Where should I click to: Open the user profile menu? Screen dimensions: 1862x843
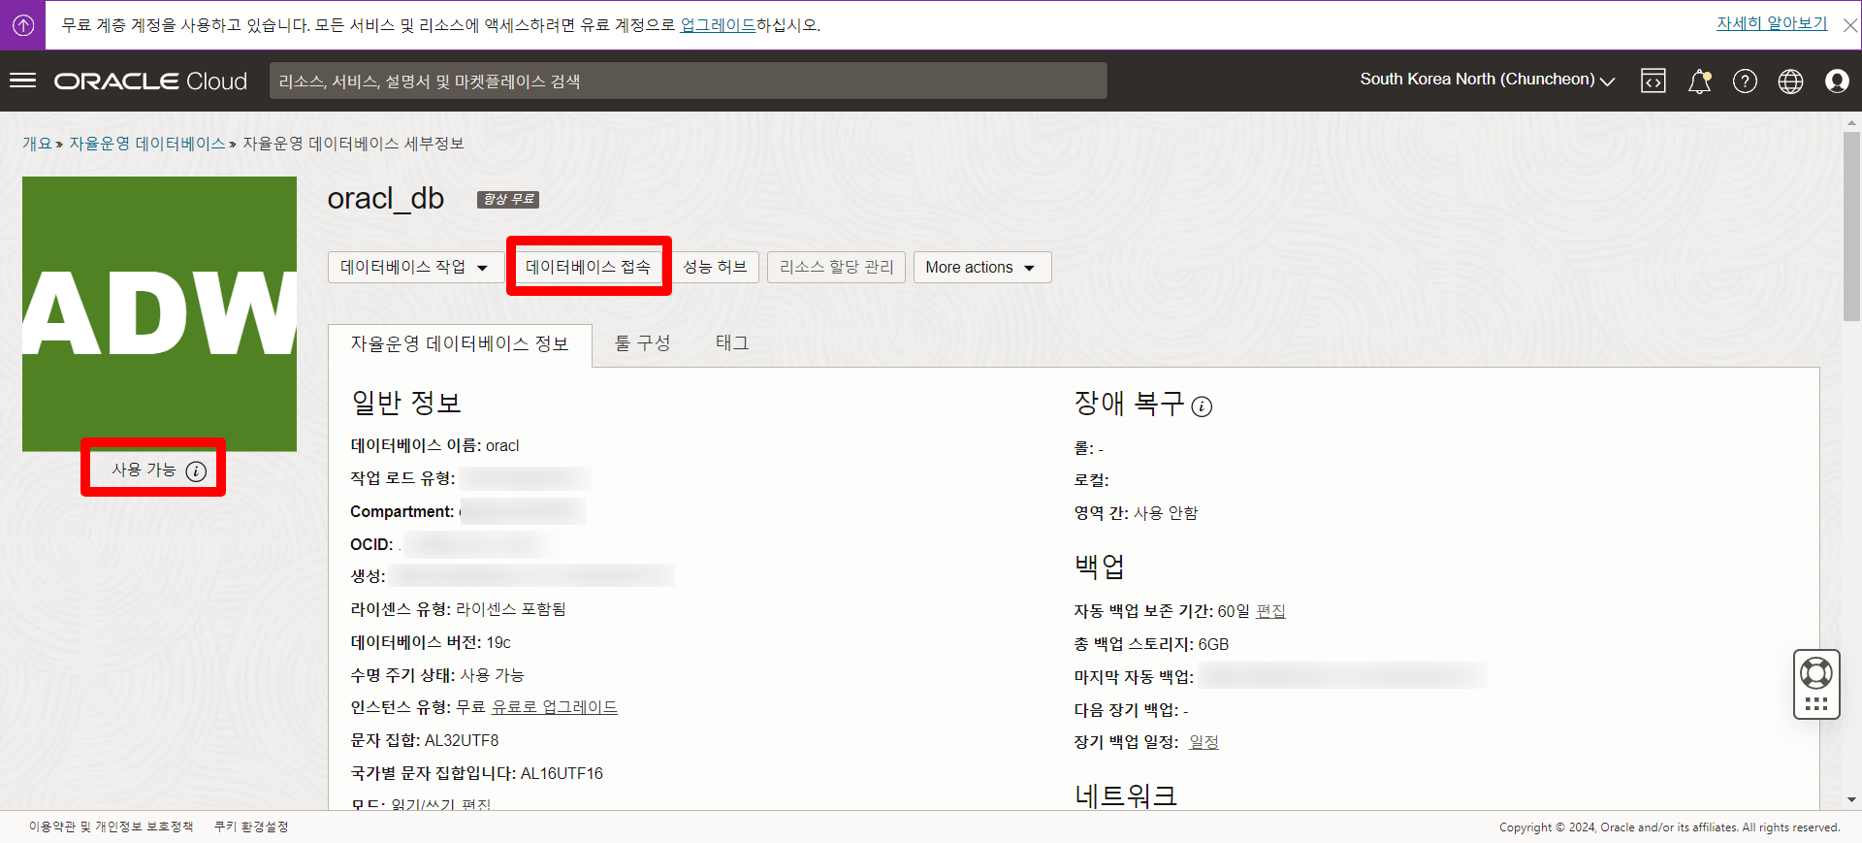(1837, 81)
